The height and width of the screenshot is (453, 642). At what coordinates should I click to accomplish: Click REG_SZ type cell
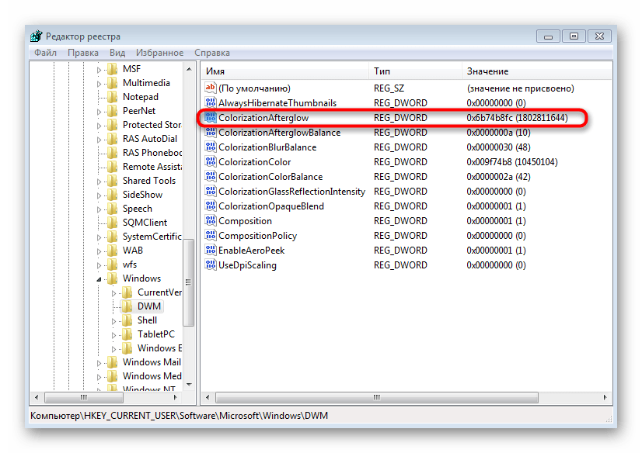click(389, 88)
